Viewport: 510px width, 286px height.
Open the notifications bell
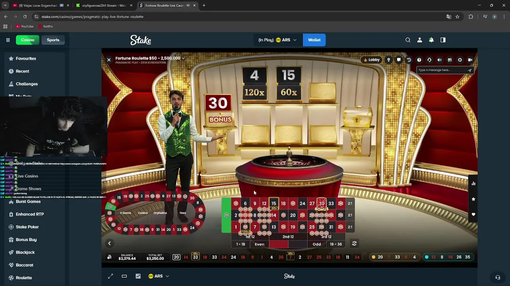point(431,40)
